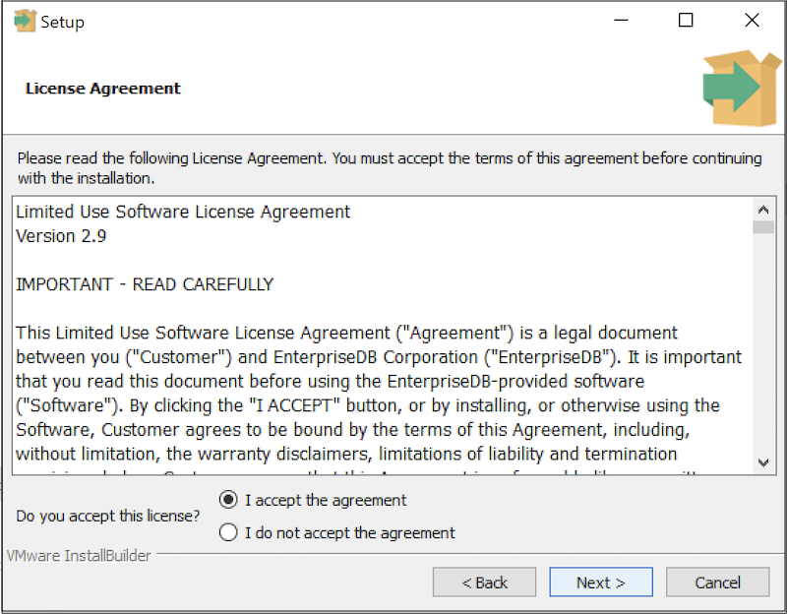The image size is (787, 614).
Task: Click the Next button
Action: pos(601,583)
